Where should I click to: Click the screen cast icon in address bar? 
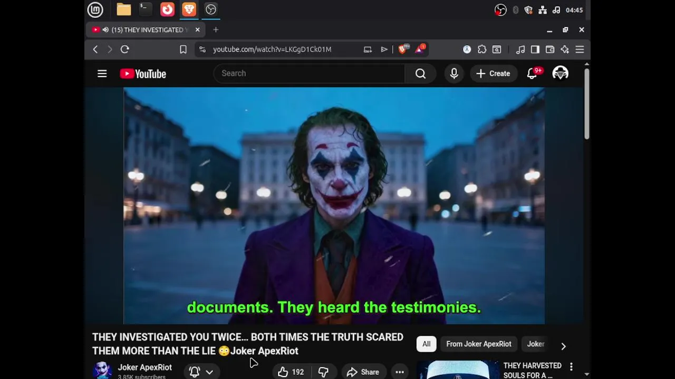(x=368, y=49)
